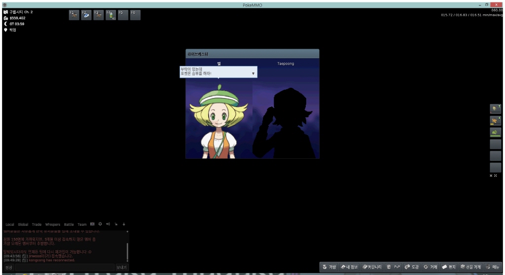Image resolution: width=505 pixels, height=275 pixels.
Task: Toggle the chat window lock icon
Action: pyautogui.click(x=116, y=224)
